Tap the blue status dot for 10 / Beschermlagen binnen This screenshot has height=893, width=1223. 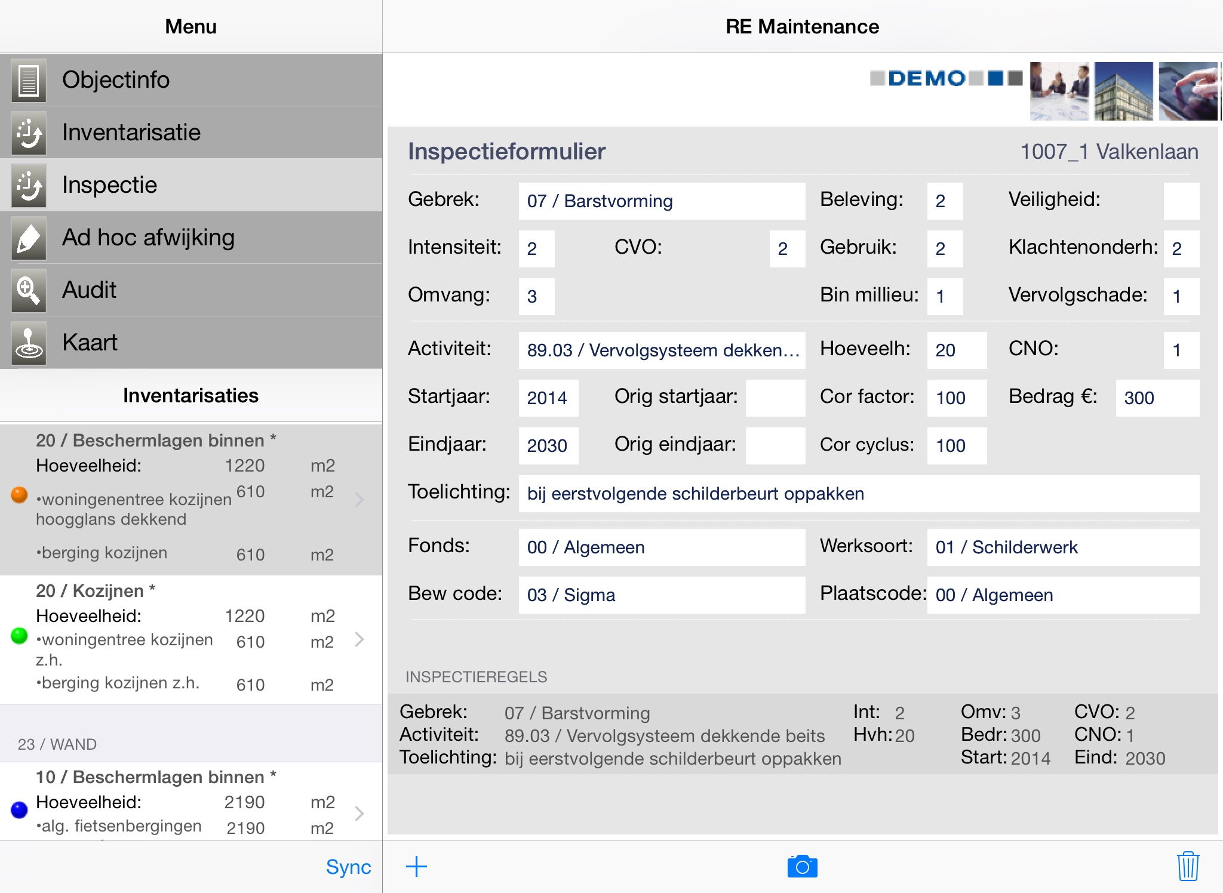[x=19, y=809]
